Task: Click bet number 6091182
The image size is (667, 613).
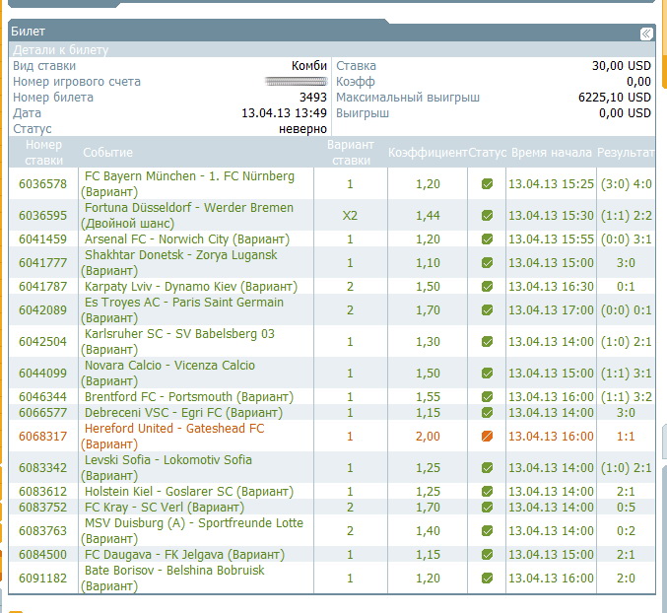Action: tap(42, 579)
